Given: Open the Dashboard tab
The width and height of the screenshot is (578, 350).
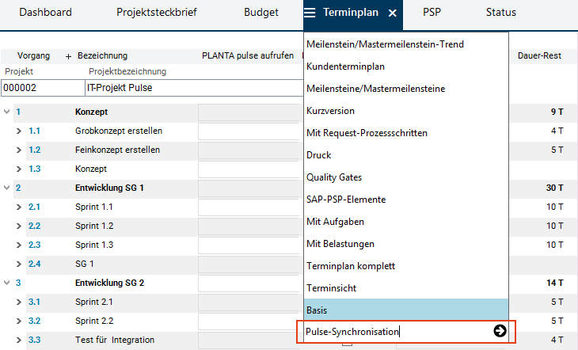Looking at the screenshot, I should (x=45, y=13).
